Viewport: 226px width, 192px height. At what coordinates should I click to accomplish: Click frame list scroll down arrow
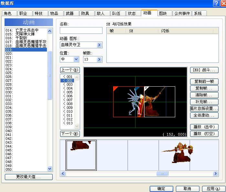click(x=77, y=126)
